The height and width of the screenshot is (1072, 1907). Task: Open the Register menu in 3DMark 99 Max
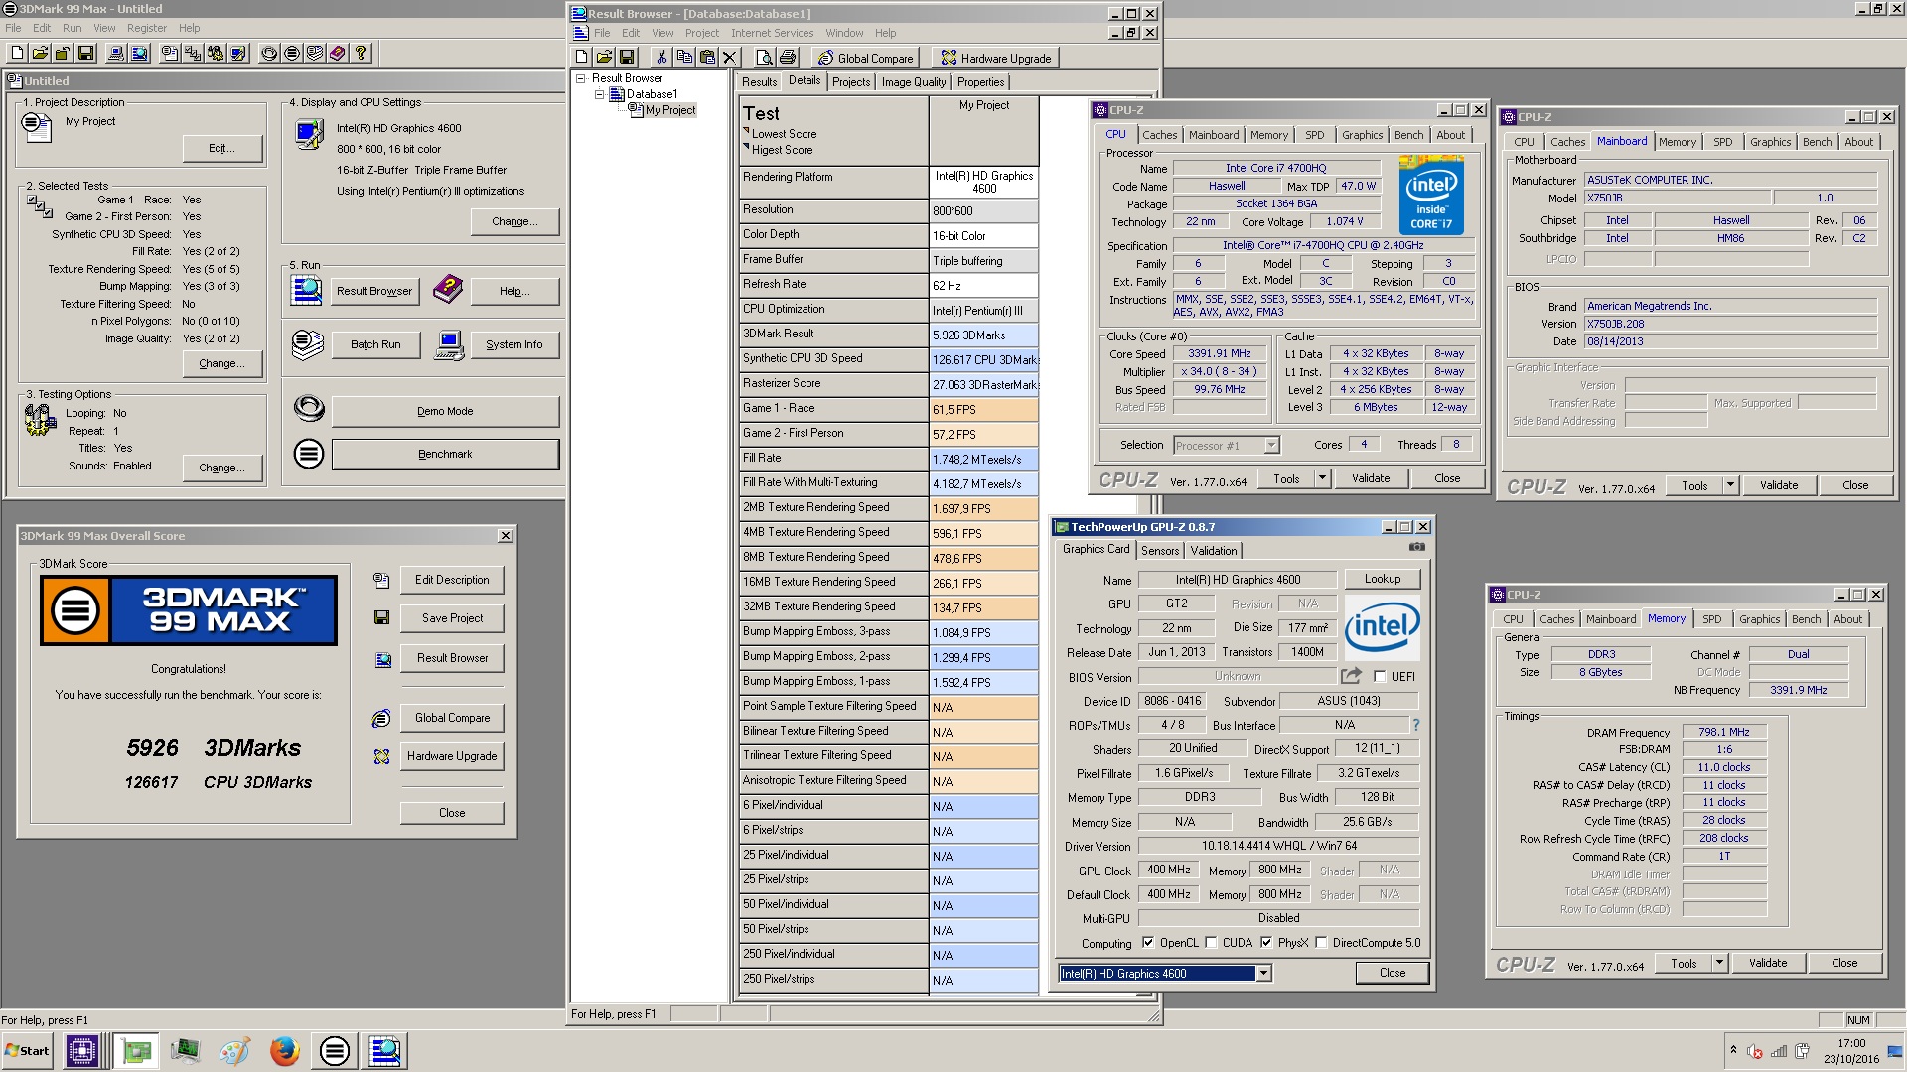click(x=147, y=28)
